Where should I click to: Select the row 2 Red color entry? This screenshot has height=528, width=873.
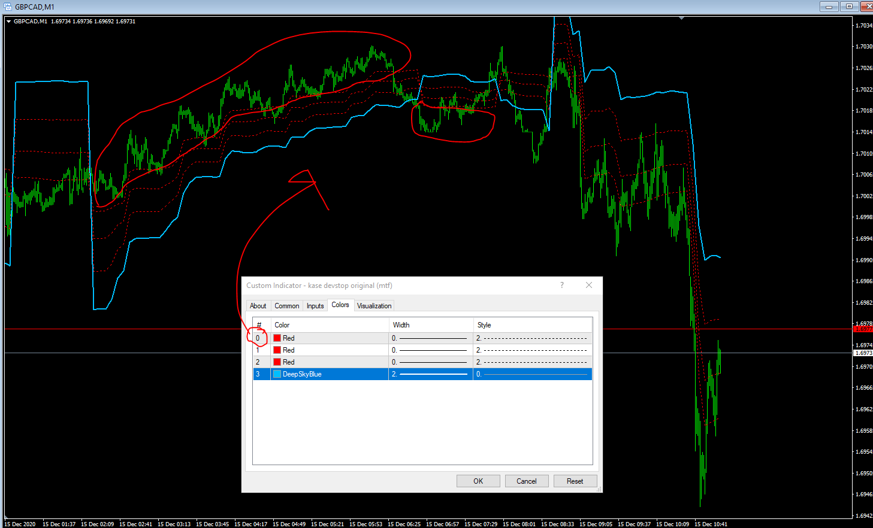pos(288,362)
